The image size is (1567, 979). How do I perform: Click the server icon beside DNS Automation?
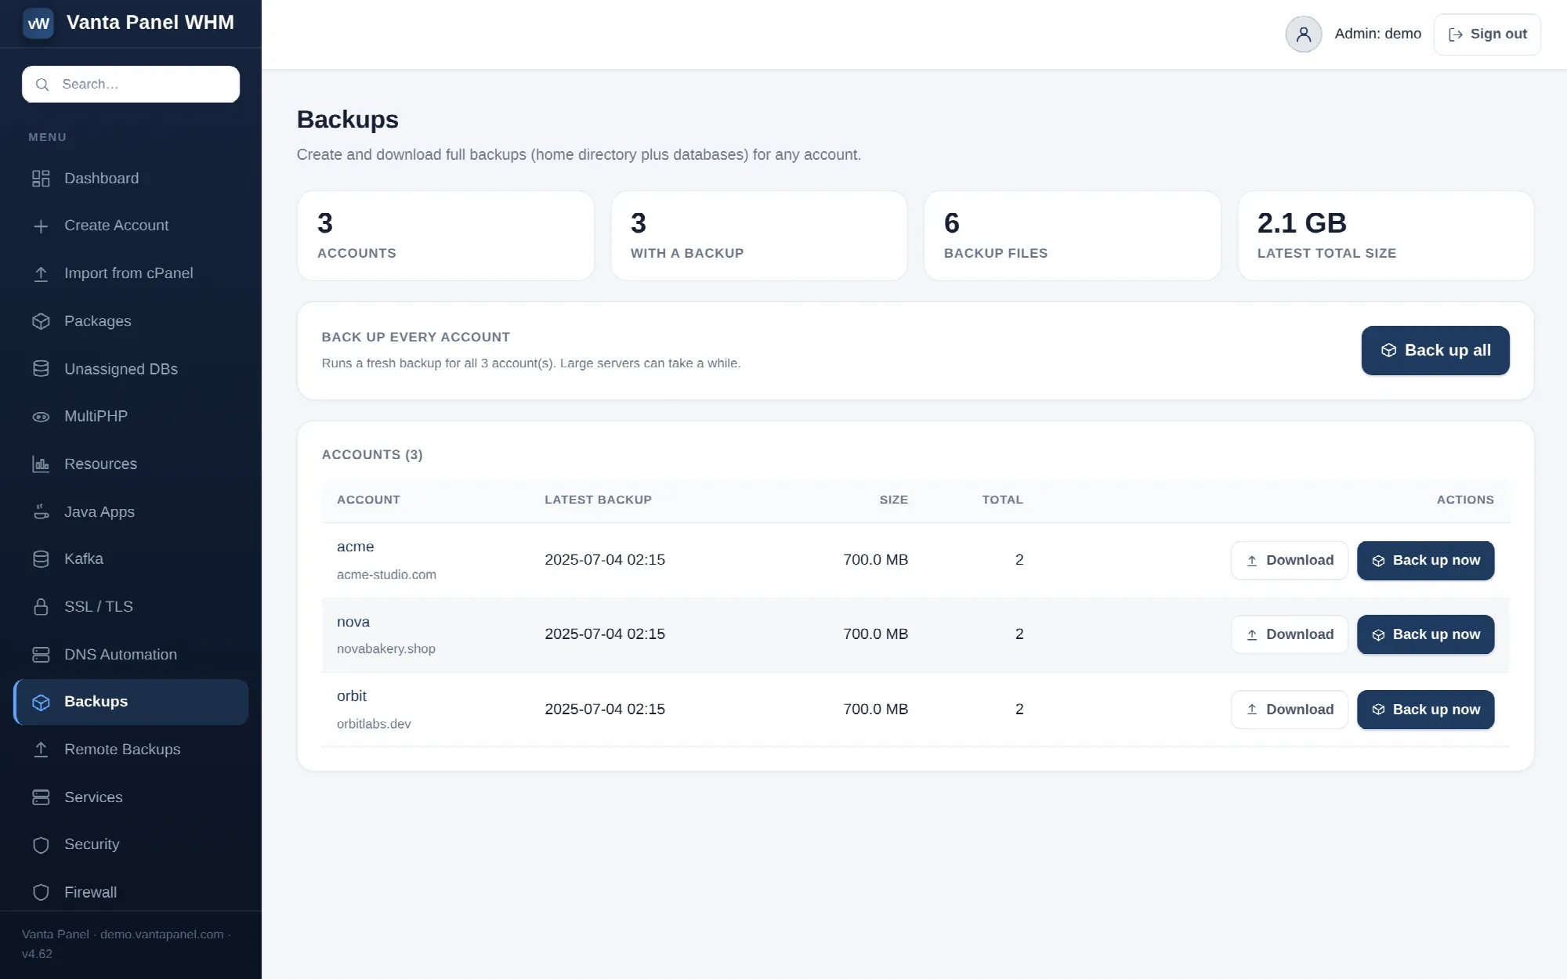pyautogui.click(x=41, y=655)
